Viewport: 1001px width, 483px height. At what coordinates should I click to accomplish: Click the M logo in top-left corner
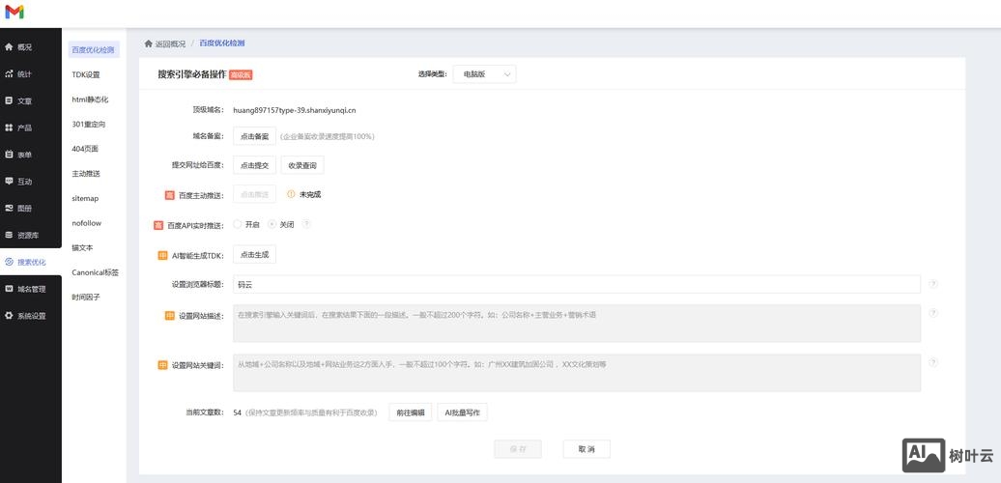tap(14, 12)
